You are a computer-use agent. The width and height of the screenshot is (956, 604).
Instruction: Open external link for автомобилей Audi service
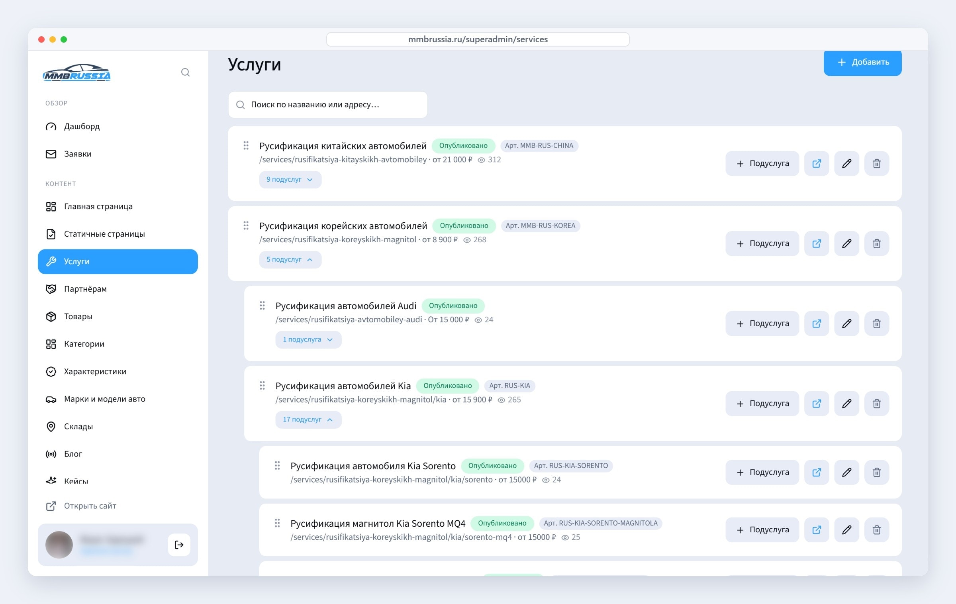pyautogui.click(x=817, y=324)
